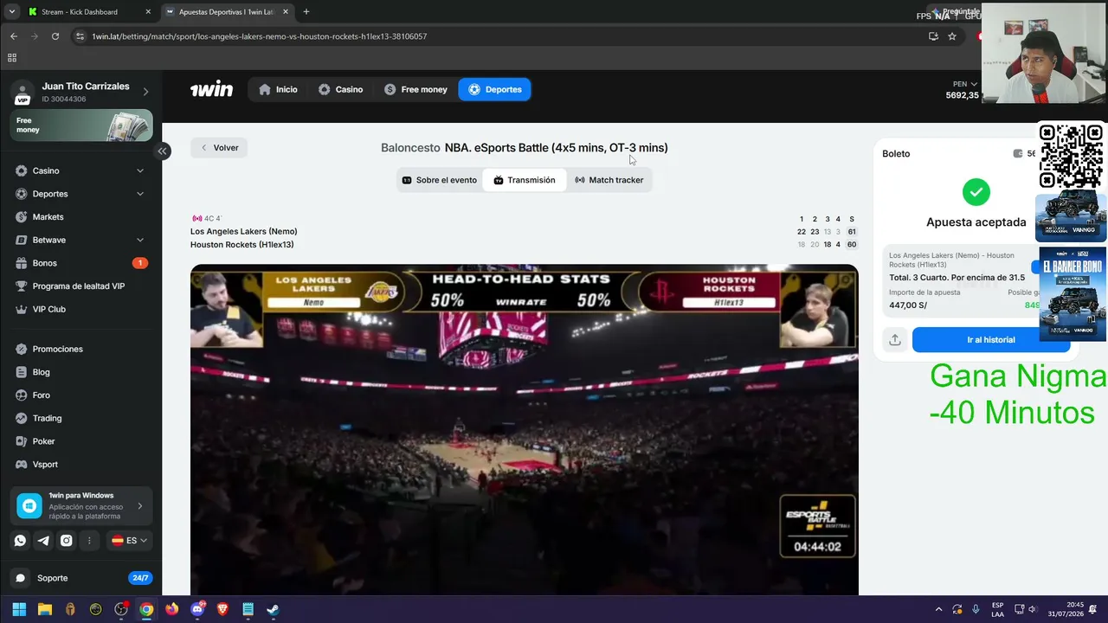Expand the Juan Tito Carrizales profile arrow
This screenshot has height=623, width=1108.
click(x=145, y=92)
